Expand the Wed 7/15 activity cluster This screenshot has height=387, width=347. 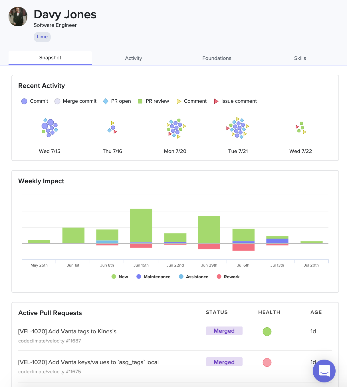(x=50, y=128)
